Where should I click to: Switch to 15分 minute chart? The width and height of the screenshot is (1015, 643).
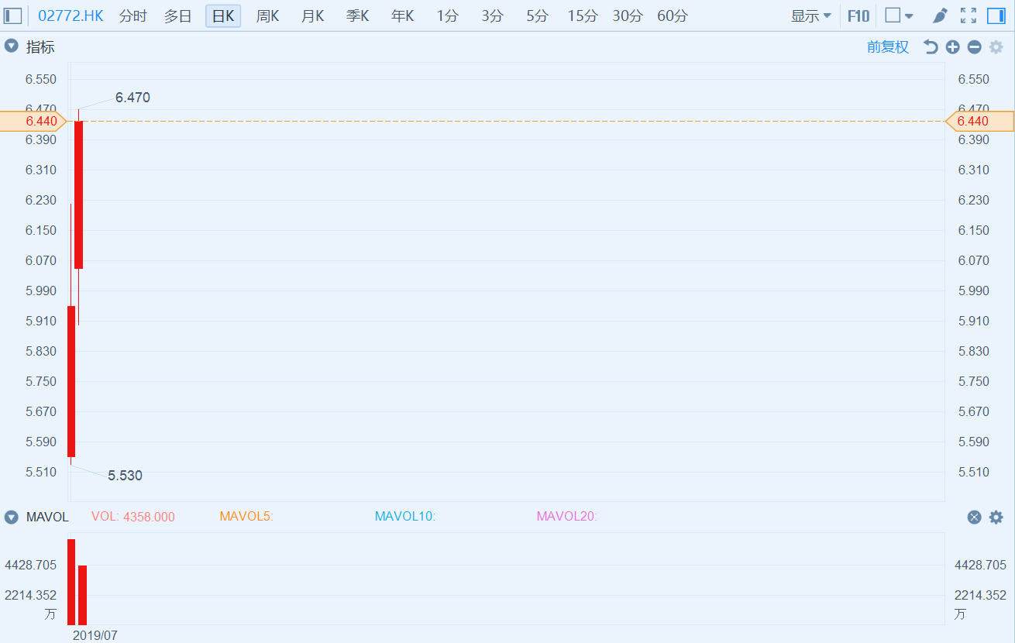[582, 15]
